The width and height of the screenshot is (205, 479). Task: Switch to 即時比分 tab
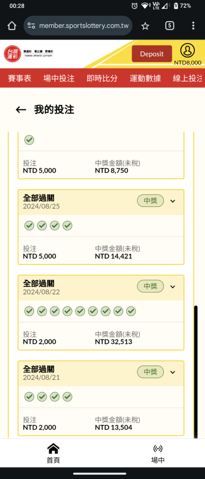pos(102,78)
